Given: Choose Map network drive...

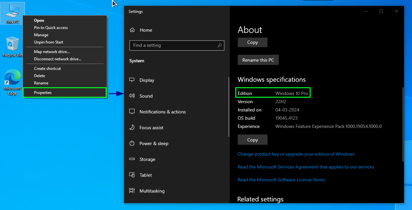Looking at the screenshot, I should 65,52.
